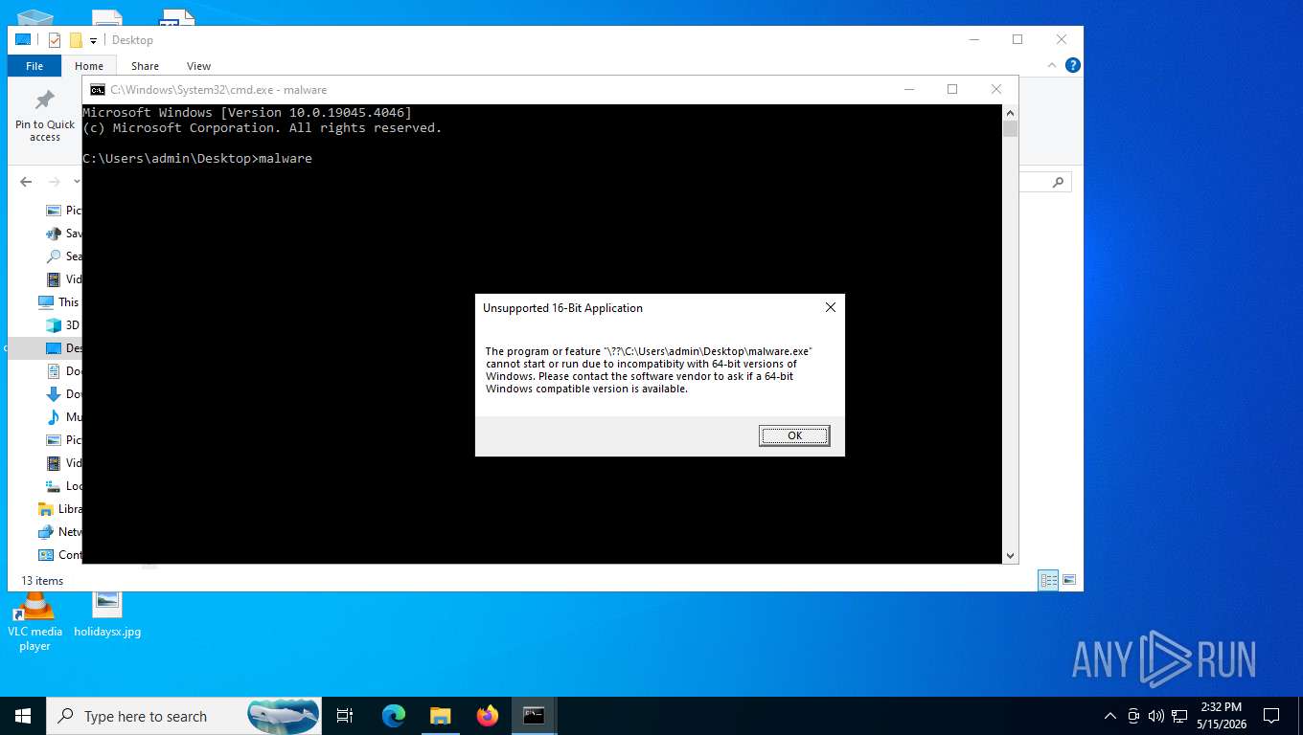Select the This PC node in navigation pane
This screenshot has width=1303, height=735.
point(59,302)
